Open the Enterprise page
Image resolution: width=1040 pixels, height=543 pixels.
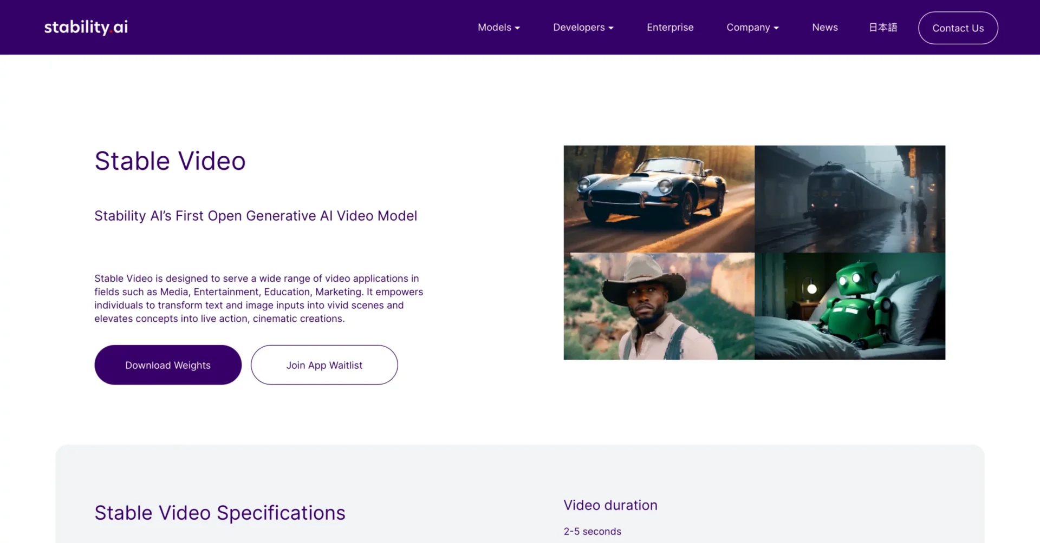(670, 28)
